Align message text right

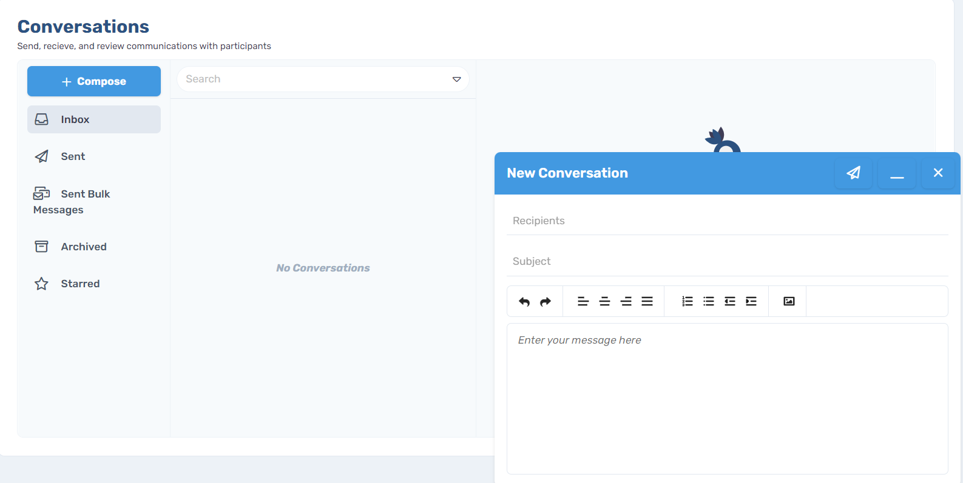[626, 301]
